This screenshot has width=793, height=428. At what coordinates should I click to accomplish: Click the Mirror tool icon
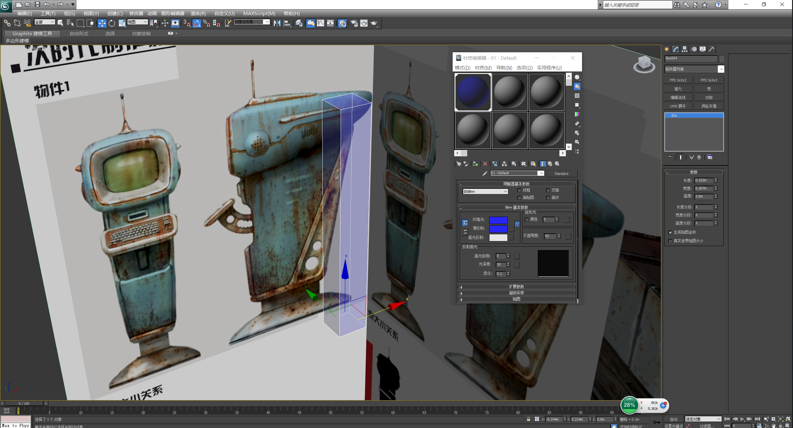[277, 23]
